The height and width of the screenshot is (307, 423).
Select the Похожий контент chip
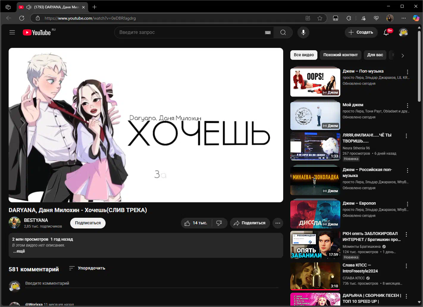341,55
